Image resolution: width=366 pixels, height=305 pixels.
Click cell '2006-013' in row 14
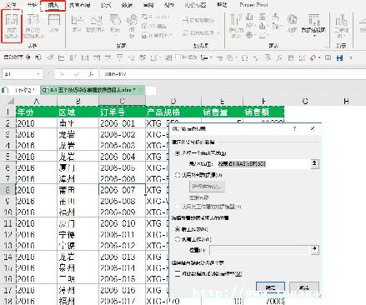point(122,257)
